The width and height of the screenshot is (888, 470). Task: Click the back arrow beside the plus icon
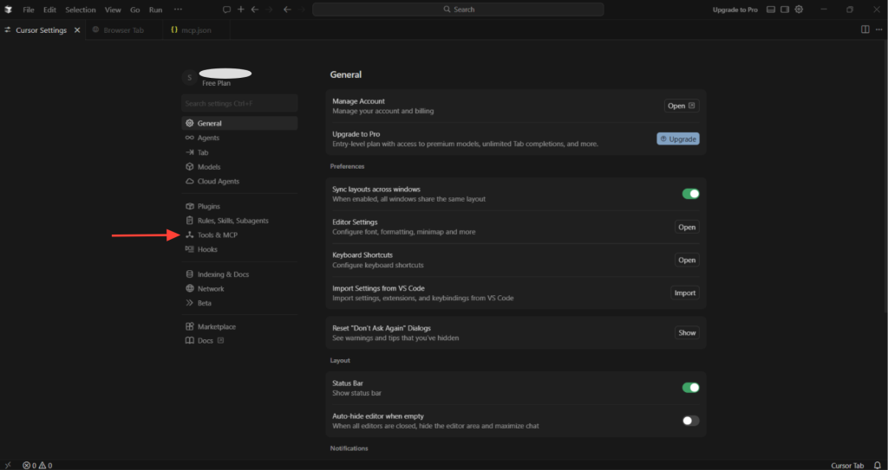coord(255,10)
